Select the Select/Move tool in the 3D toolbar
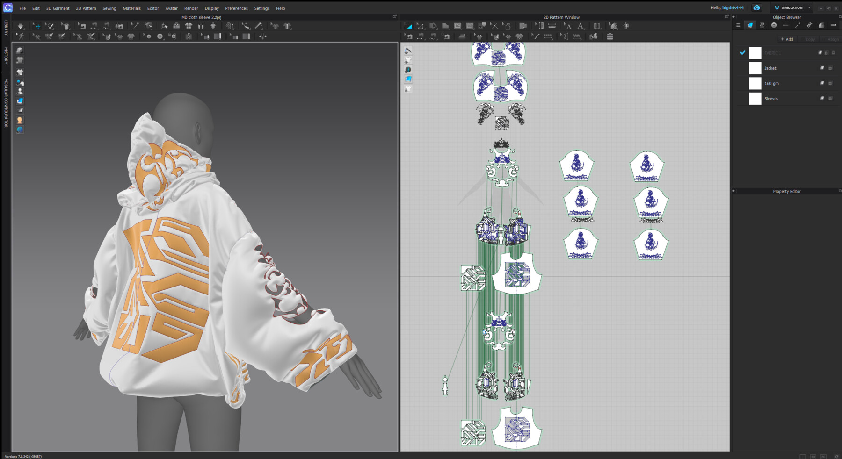This screenshot has height=459, width=842. click(x=37, y=26)
